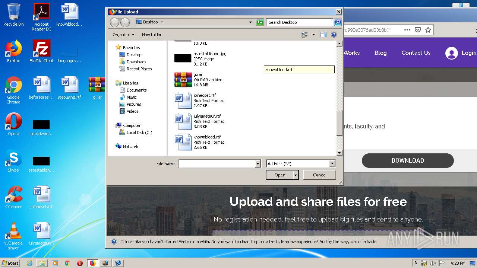Open Firefox page actions three-dot menu
The width and height of the screenshot is (477, 268).
pos(407,30)
